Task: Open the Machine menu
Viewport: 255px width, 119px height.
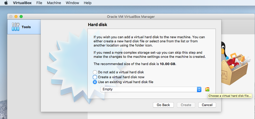Action: click(54, 3)
